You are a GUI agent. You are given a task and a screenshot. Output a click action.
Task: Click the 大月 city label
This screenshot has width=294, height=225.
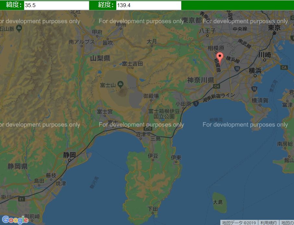pos(152,41)
